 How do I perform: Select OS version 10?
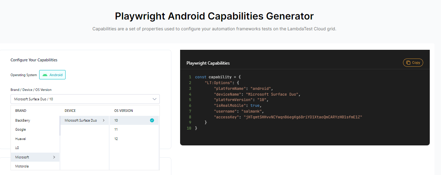click(134, 120)
